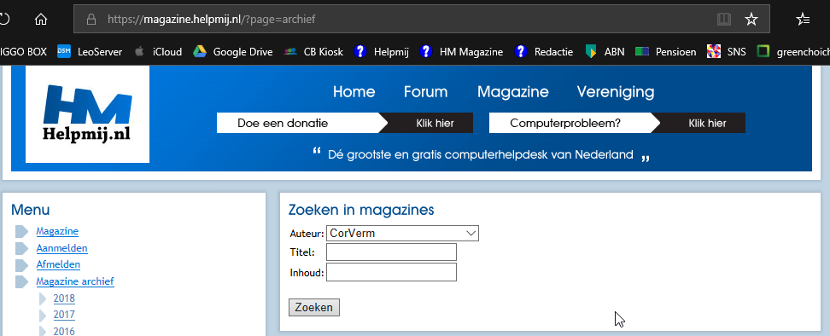
Task: Click the HM Helpmij.nl logo
Action: [x=87, y=114]
